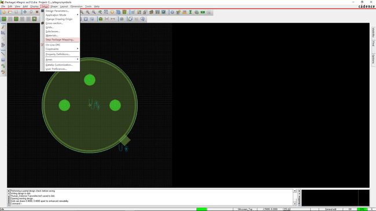
Task: Click the New file icon in toolbar
Action: click(x=4, y=12)
